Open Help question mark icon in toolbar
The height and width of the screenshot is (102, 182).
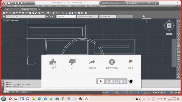click(86, 13)
